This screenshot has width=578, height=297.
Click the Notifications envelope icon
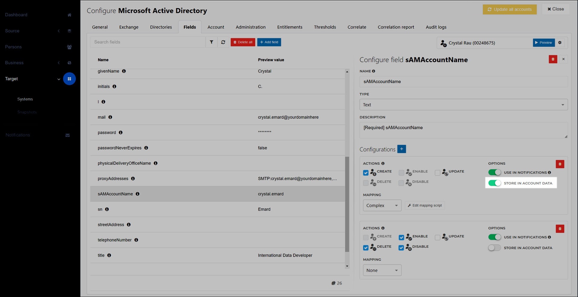click(x=67, y=135)
